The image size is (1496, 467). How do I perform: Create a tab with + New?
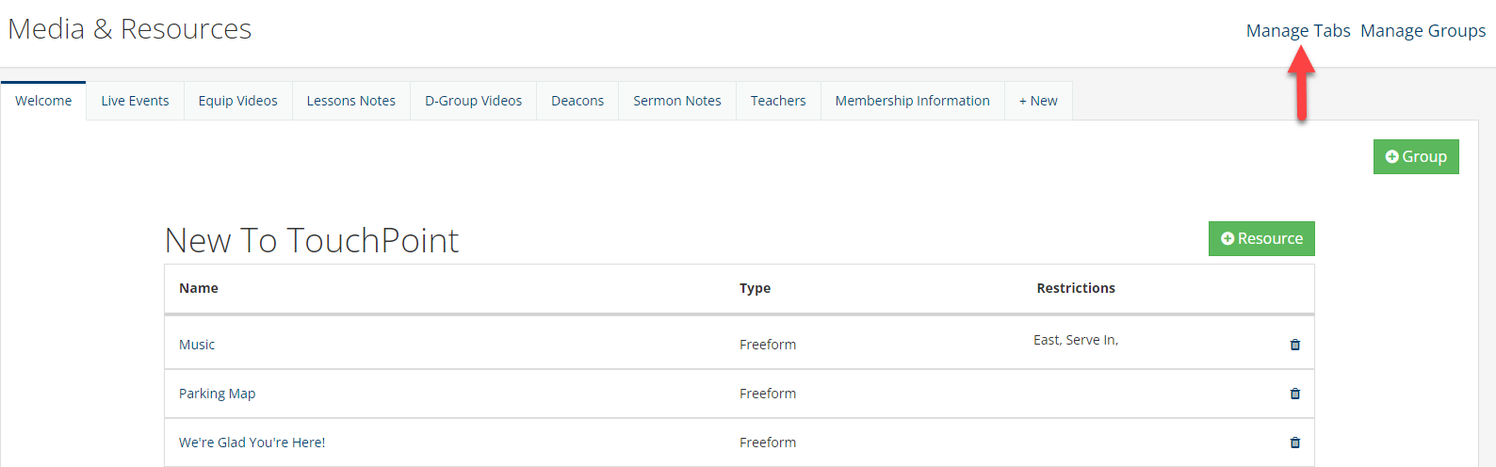click(1038, 101)
